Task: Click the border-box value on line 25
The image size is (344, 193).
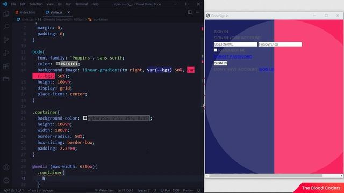Action: [80, 142]
